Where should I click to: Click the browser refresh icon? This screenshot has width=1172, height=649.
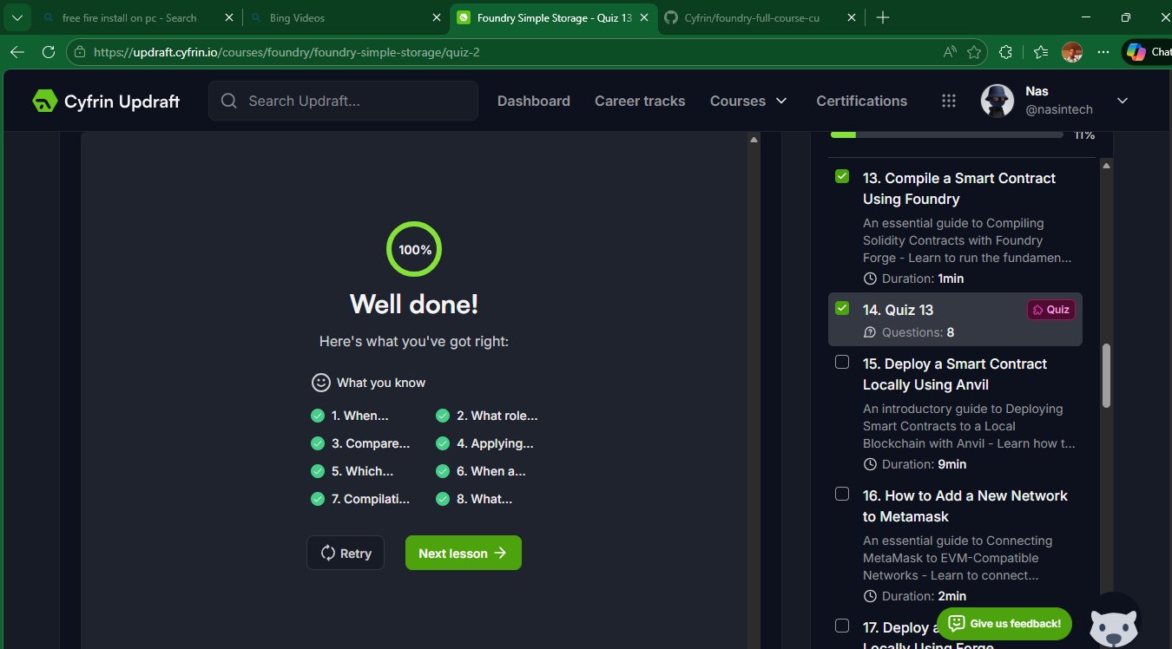point(49,52)
